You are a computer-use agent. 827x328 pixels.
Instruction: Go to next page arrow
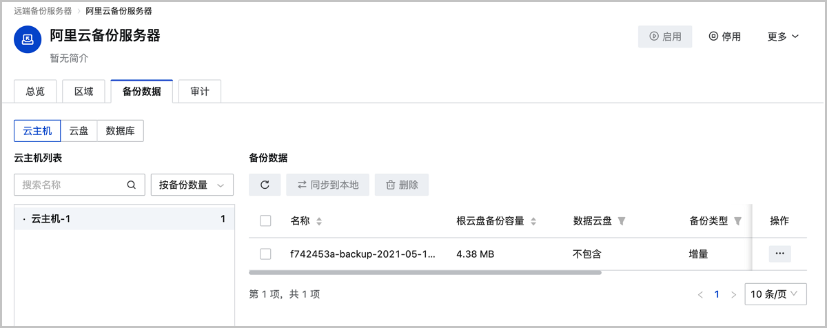[x=733, y=294]
